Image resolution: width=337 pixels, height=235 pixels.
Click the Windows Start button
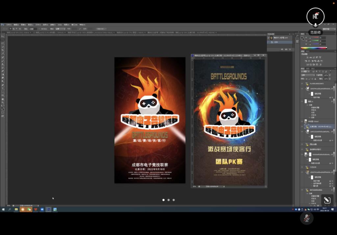[x=3, y=209]
